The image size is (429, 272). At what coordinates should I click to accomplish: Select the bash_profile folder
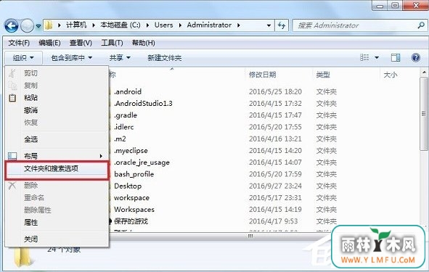[134, 174]
